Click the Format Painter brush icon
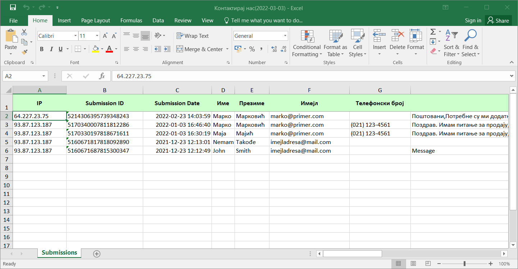 [24, 53]
